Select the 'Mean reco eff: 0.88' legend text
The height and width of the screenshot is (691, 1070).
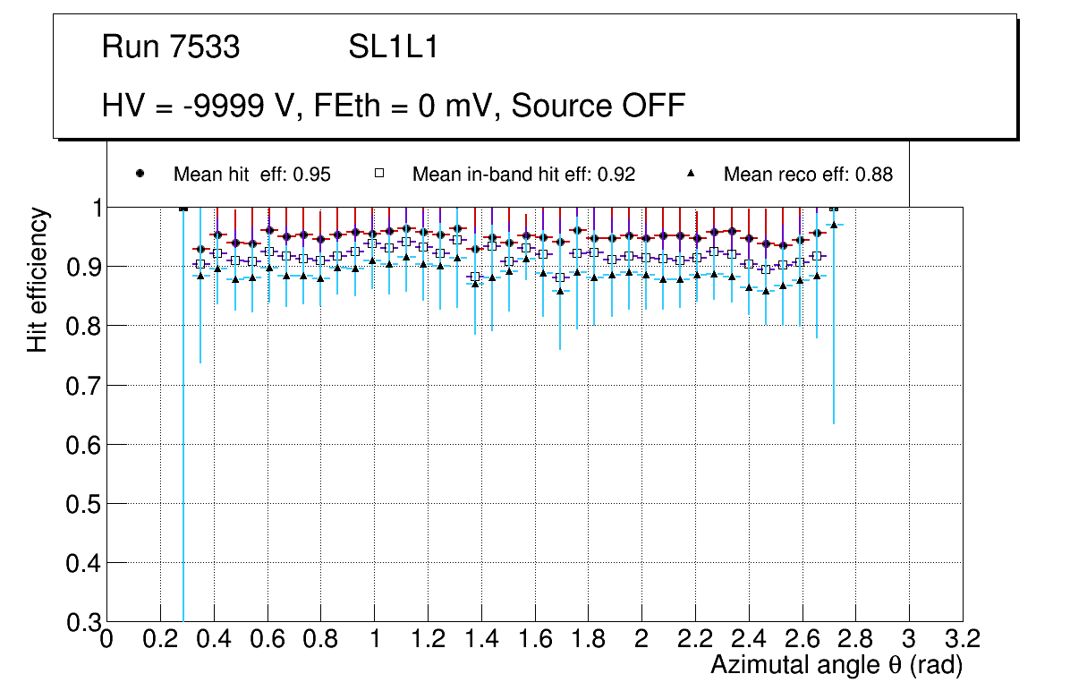click(x=808, y=175)
